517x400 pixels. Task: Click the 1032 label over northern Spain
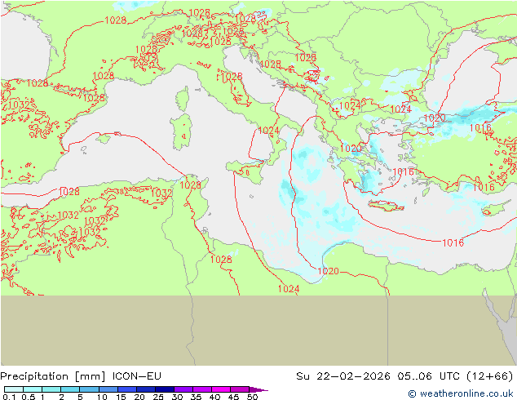tap(19, 105)
